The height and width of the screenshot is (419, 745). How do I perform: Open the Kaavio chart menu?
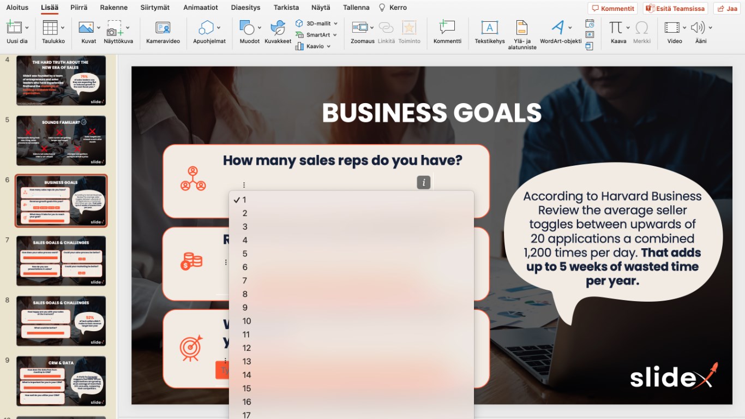(314, 46)
